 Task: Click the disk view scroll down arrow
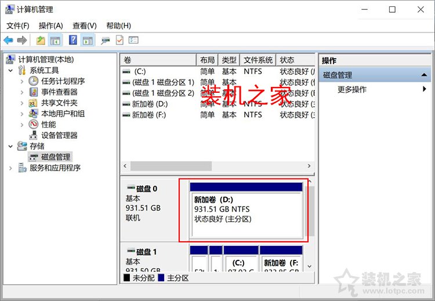point(310,266)
